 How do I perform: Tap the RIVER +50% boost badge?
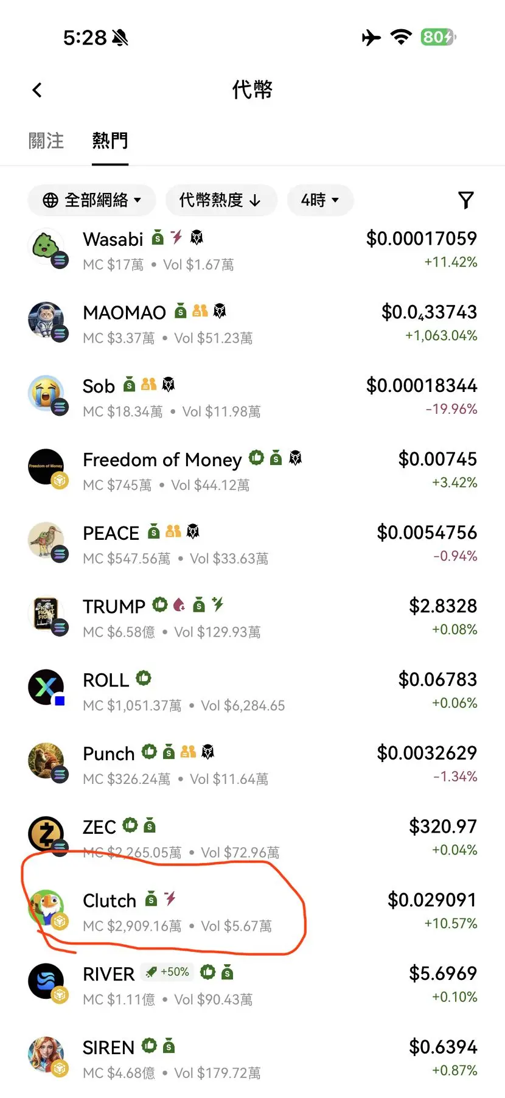pyautogui.click(x=168, y=972)
